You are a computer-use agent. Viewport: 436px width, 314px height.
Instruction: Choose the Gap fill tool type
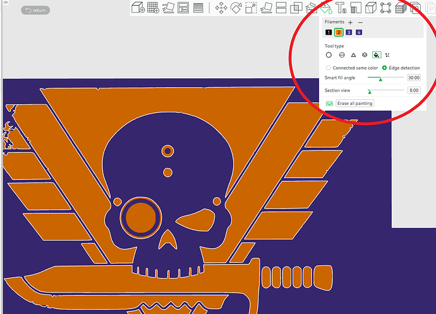387,55
